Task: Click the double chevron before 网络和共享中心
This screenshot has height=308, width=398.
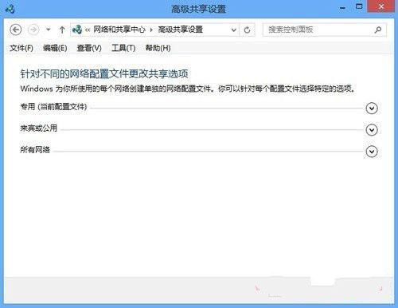Action: [88, 30]
